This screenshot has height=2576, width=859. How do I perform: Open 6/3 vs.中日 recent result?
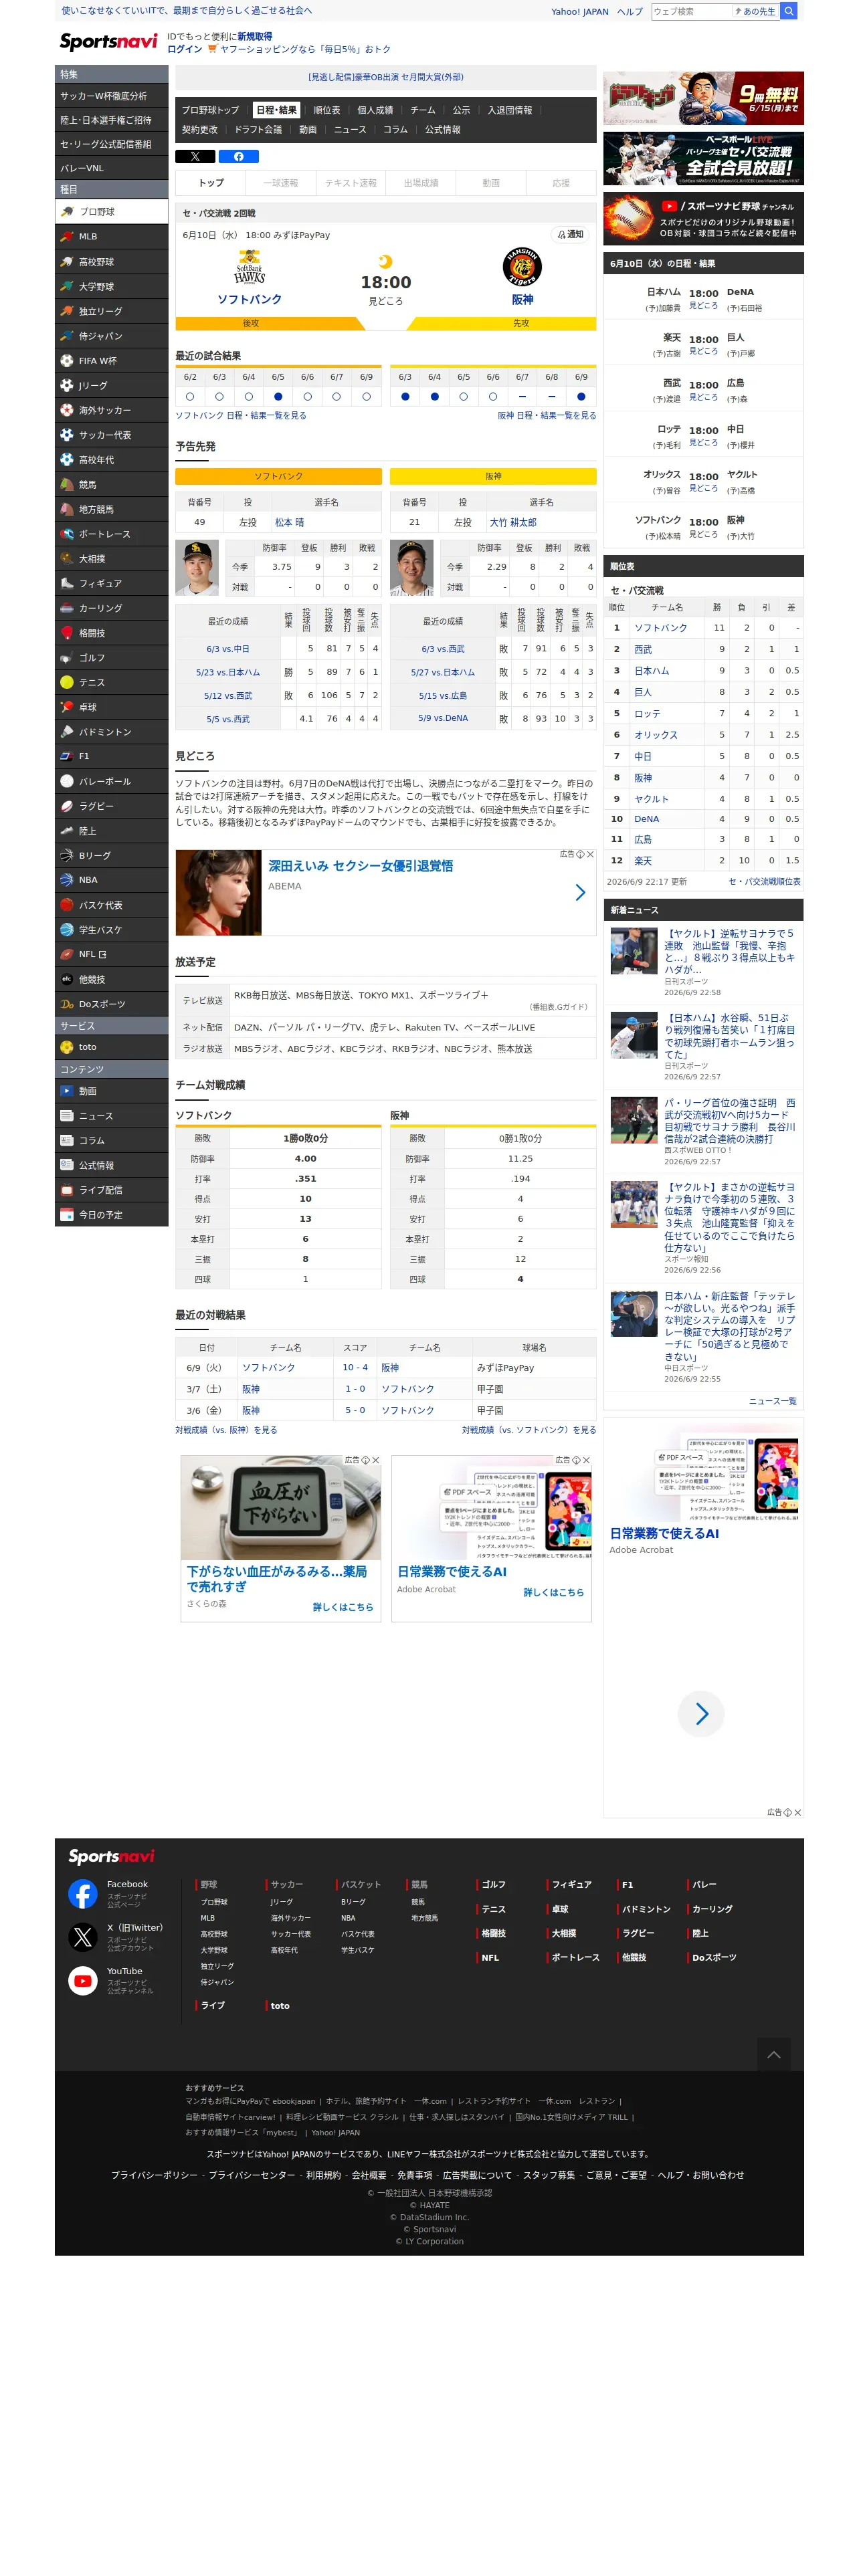pyautogui.click(x=228, y=649)
